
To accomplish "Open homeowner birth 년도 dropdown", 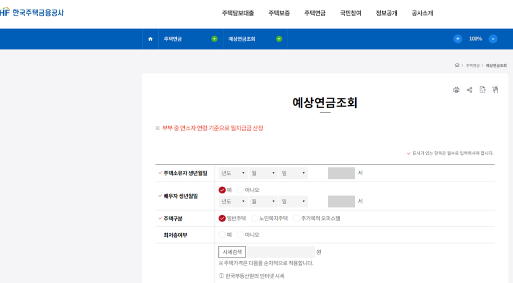I will (233, 173).
